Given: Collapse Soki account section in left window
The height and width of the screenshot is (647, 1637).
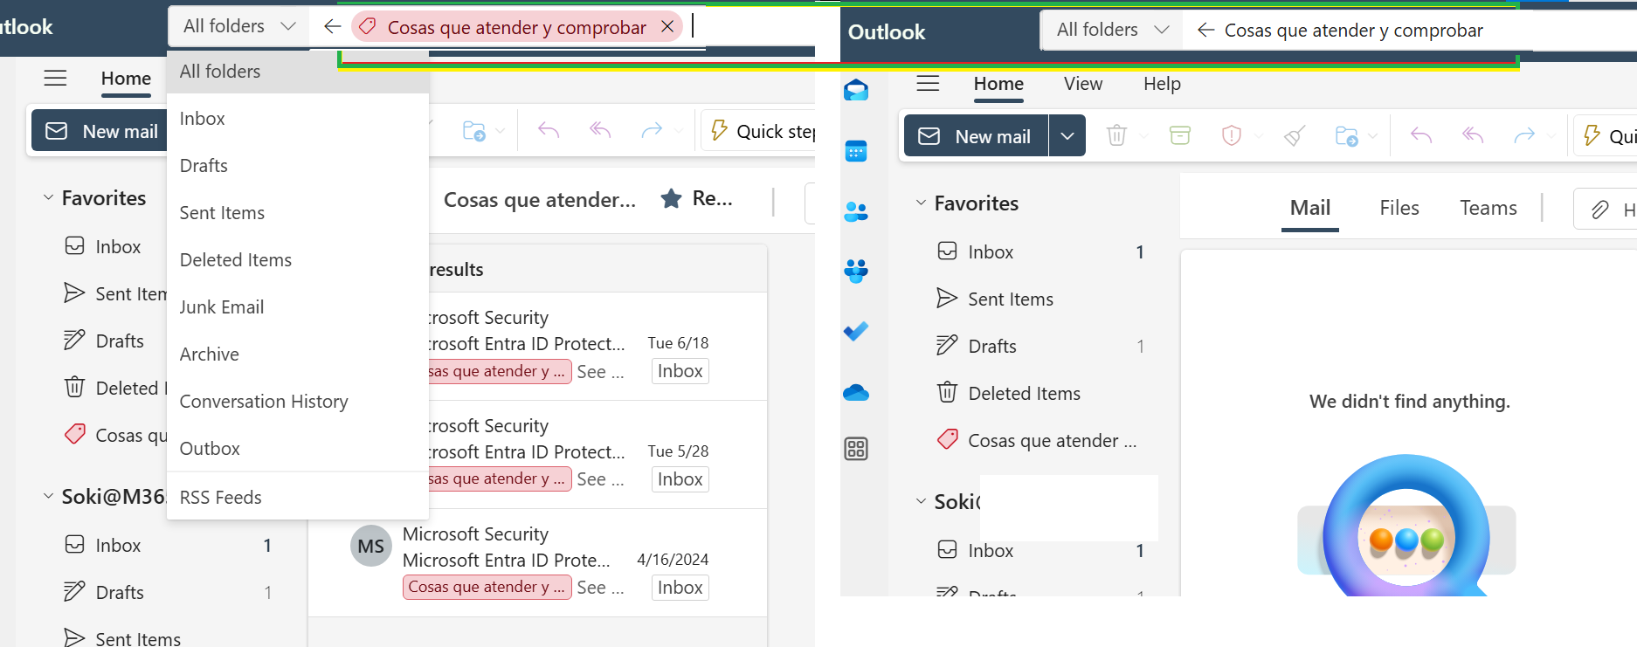Looking at the screenshot, I should (x=48, y=497).
